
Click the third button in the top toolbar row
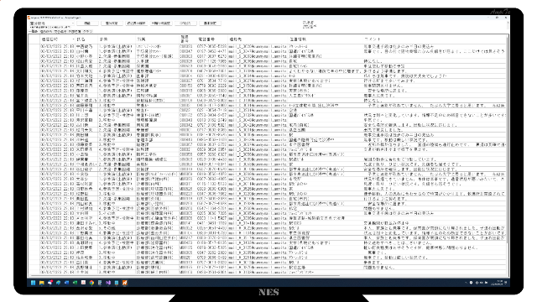[x=136, y=23]
